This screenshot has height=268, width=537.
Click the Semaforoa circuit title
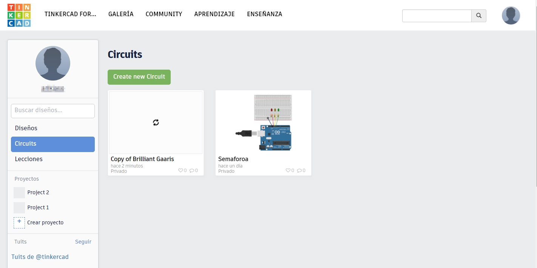(233, 159)
